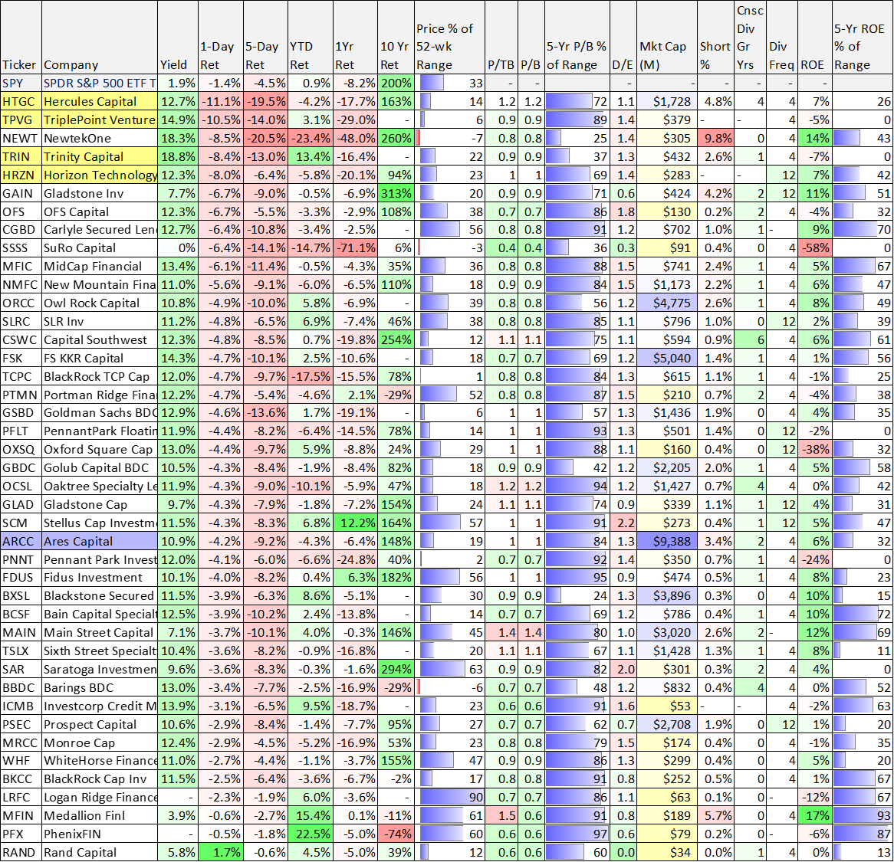Select LRFC's 90 price range bar cell
Viewport: 894px width, 862px height.
point(449,797)
